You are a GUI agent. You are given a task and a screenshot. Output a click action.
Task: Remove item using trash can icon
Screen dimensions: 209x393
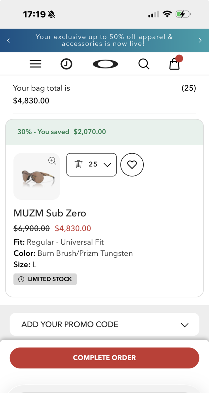point(78,164)
